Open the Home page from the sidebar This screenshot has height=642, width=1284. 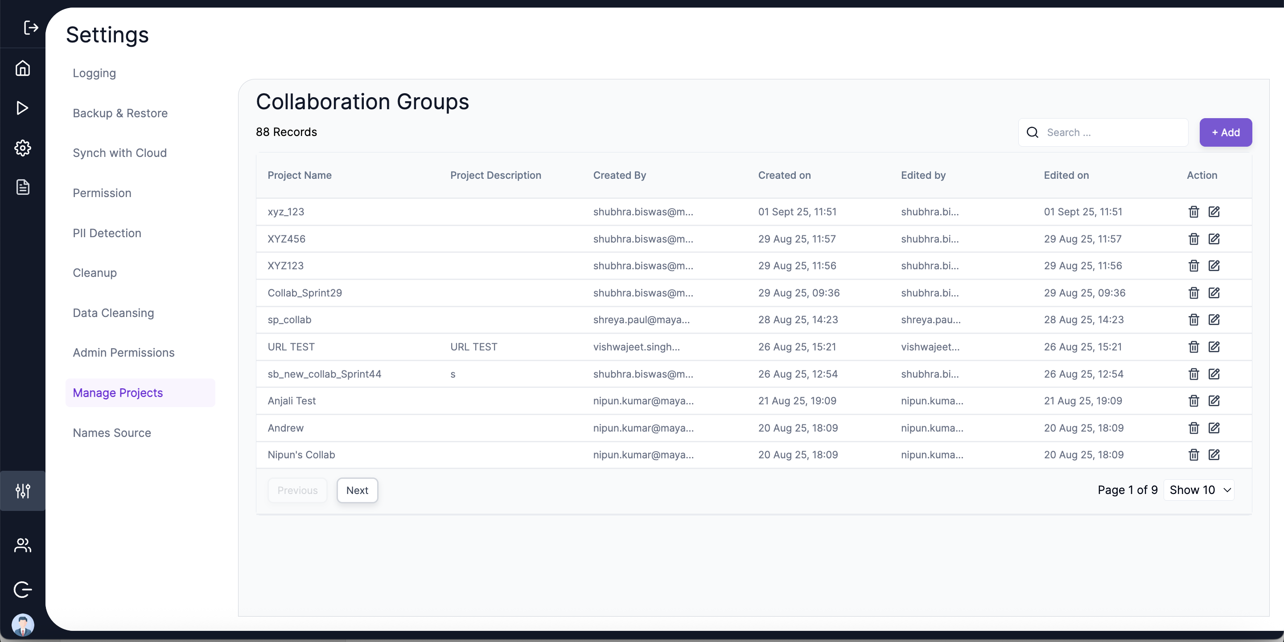[22, 68]
